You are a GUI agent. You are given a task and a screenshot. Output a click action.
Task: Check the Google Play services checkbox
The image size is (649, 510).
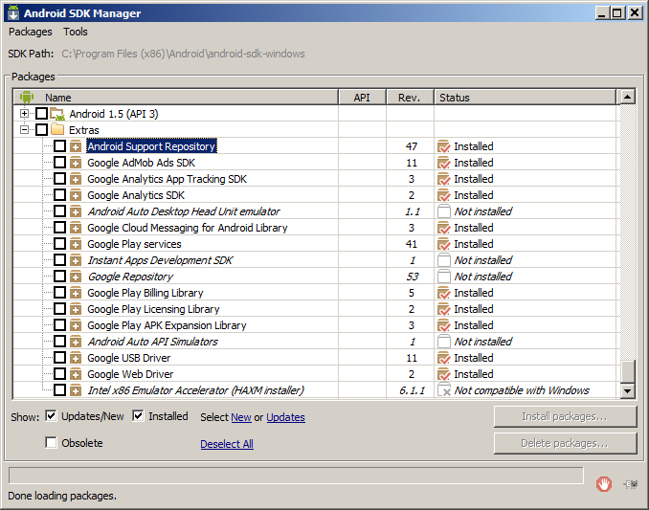tap(59, 244)
